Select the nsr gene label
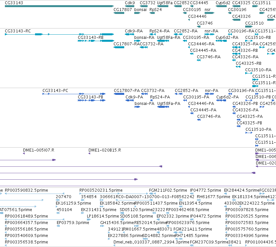The height and width of the screenshot is (247, 276). click(x=208, y=10)
